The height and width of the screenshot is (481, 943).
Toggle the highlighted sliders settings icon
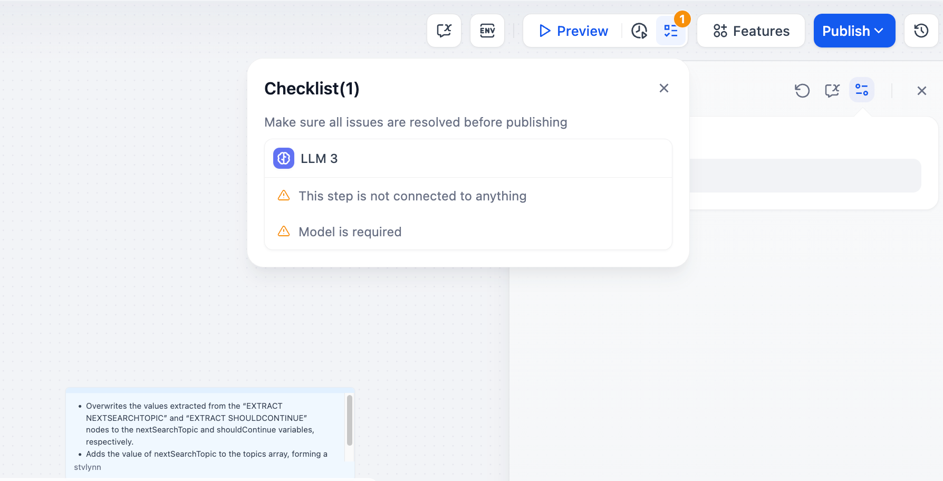[862, 90]
